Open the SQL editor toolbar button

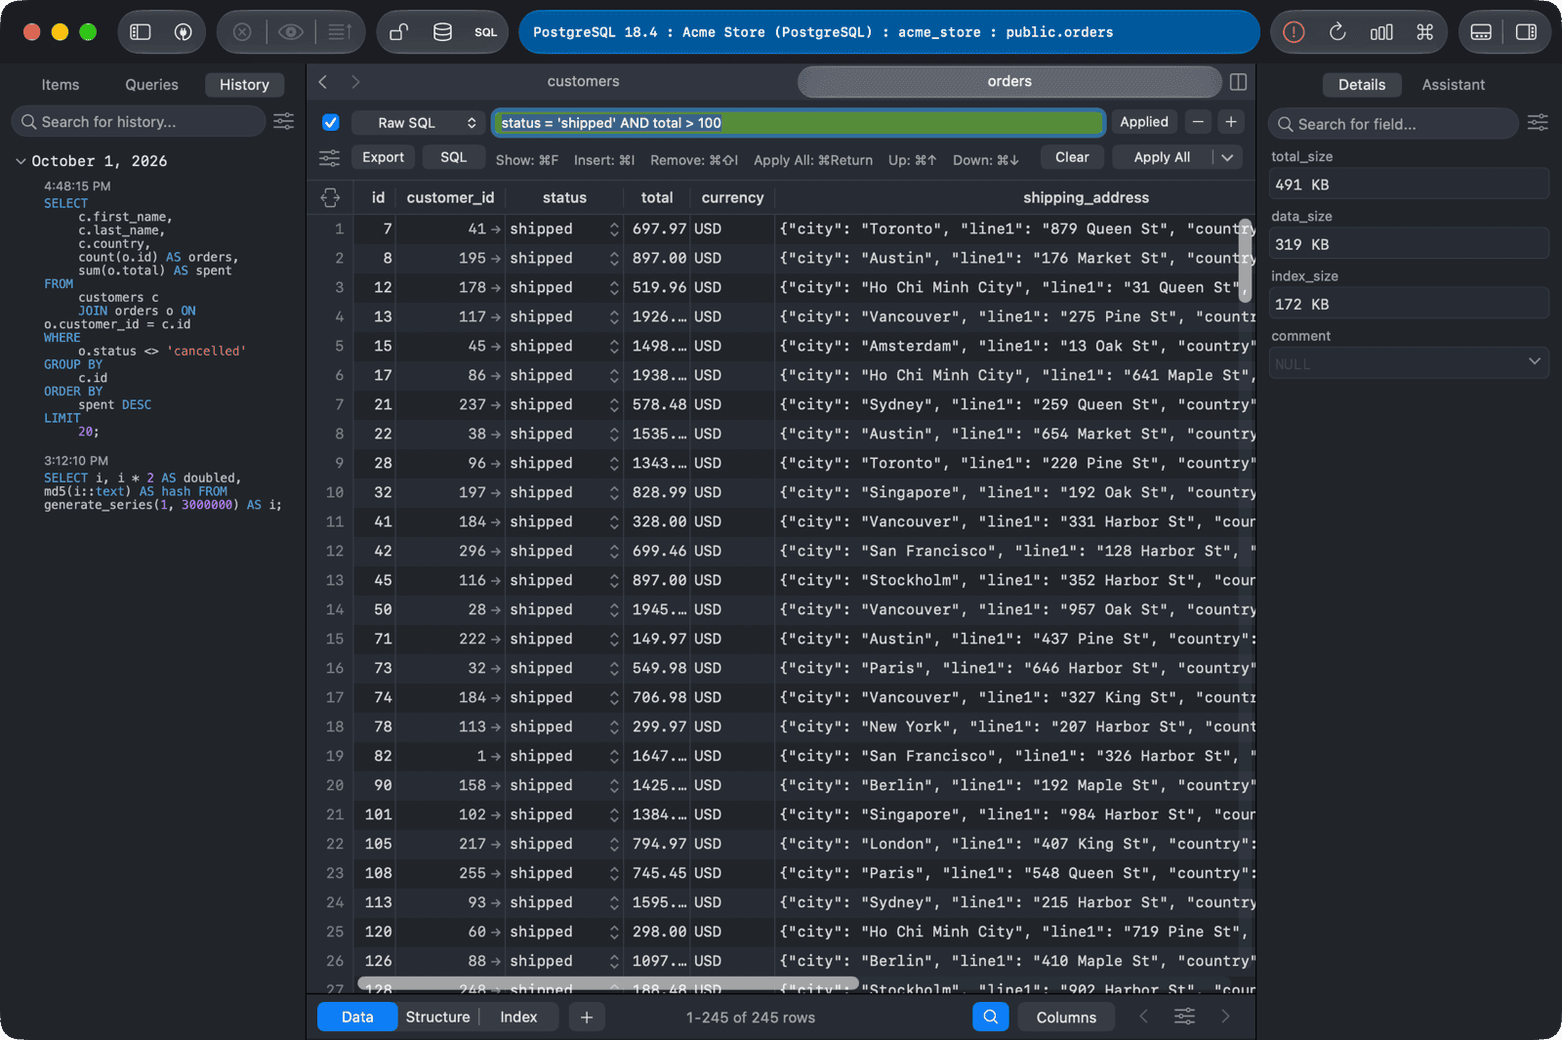click(486, 32)
